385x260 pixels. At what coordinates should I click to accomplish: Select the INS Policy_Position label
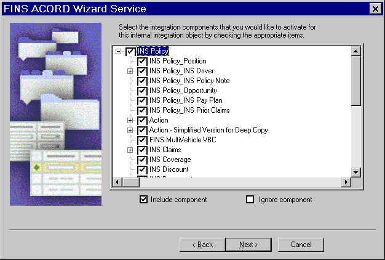tap(178, 61)
